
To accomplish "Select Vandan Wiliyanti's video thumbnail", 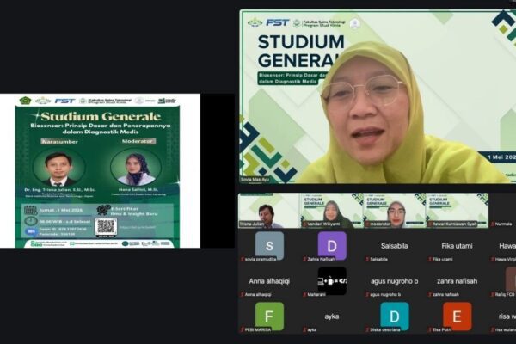I will click(332, 211).
